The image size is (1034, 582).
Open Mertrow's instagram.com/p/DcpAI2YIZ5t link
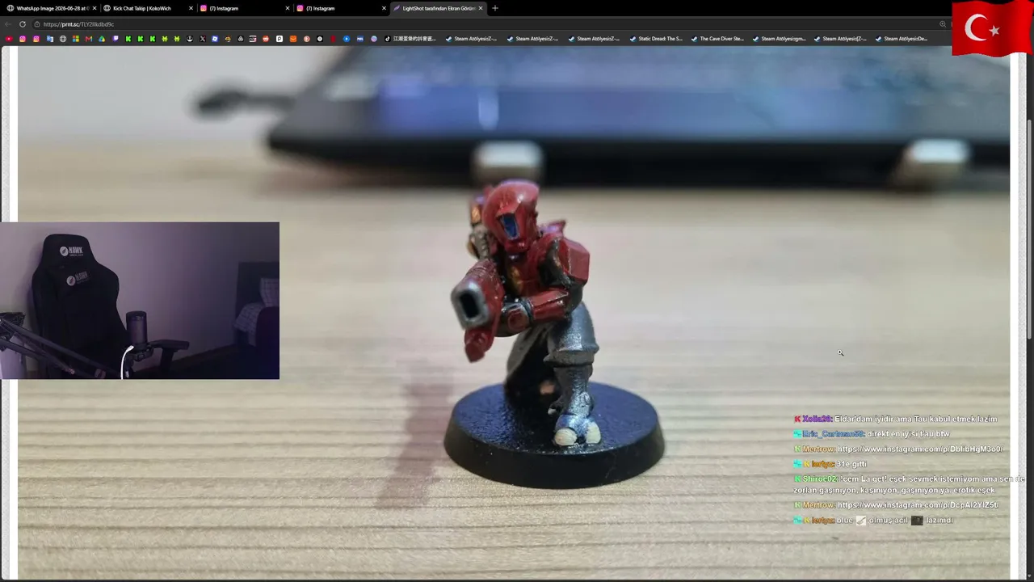point(918,505)
